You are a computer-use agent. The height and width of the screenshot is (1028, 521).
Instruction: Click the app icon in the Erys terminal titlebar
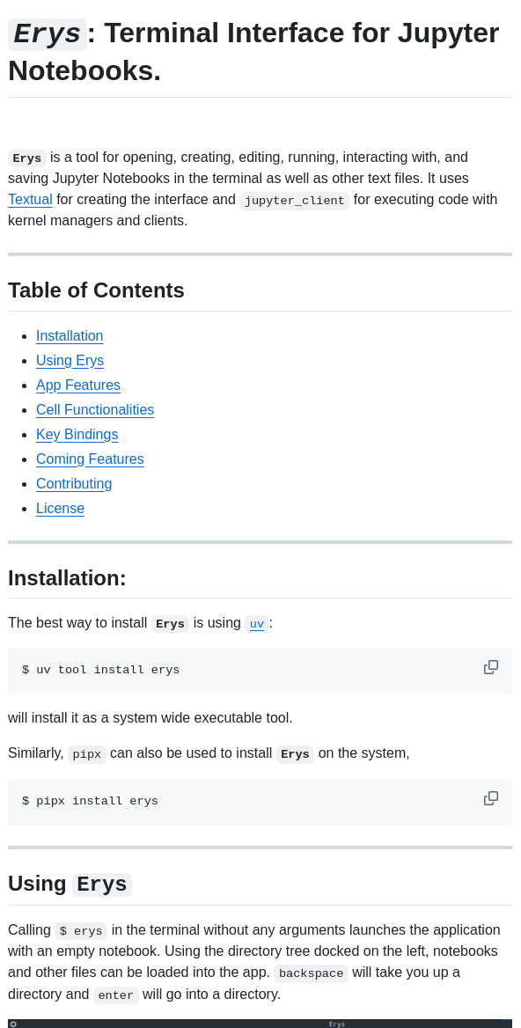[x=11, y=1023]
